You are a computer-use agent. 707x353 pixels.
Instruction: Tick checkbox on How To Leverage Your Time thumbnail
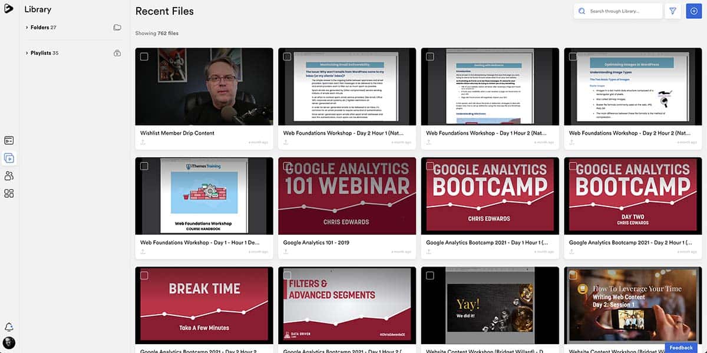573,275
